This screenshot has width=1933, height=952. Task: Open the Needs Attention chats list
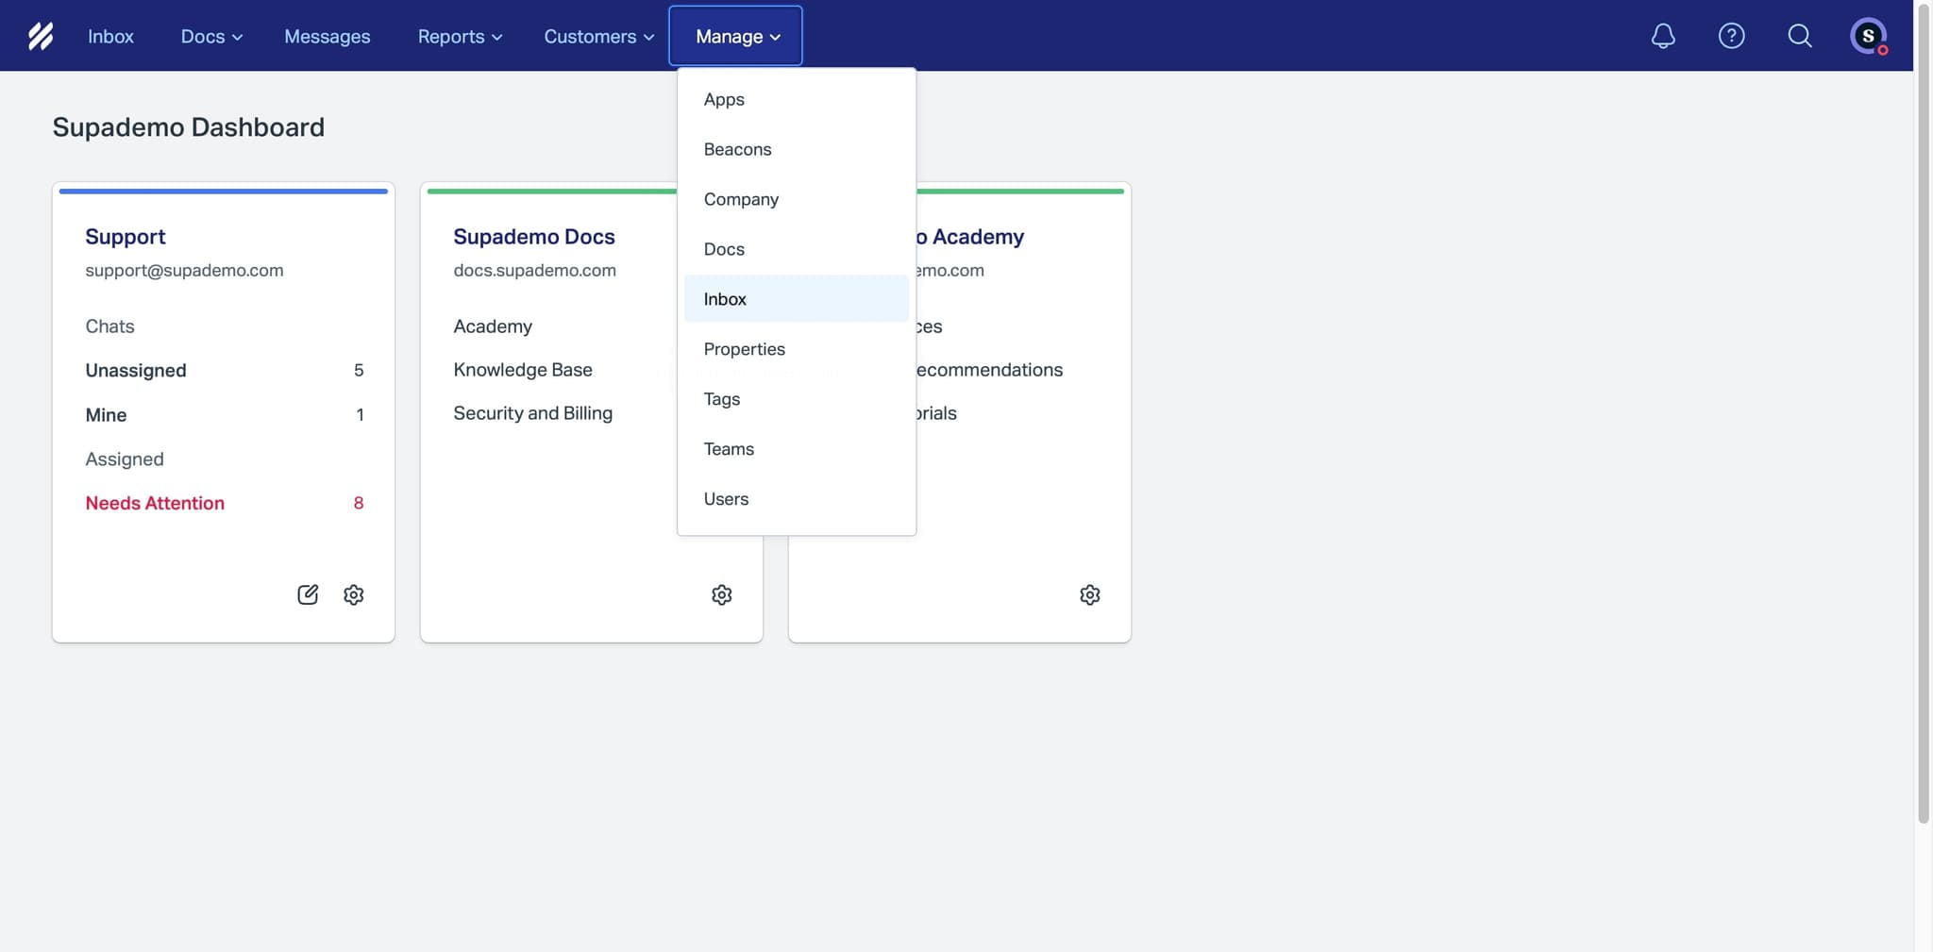pyautogui.click(x=155, y=502)
